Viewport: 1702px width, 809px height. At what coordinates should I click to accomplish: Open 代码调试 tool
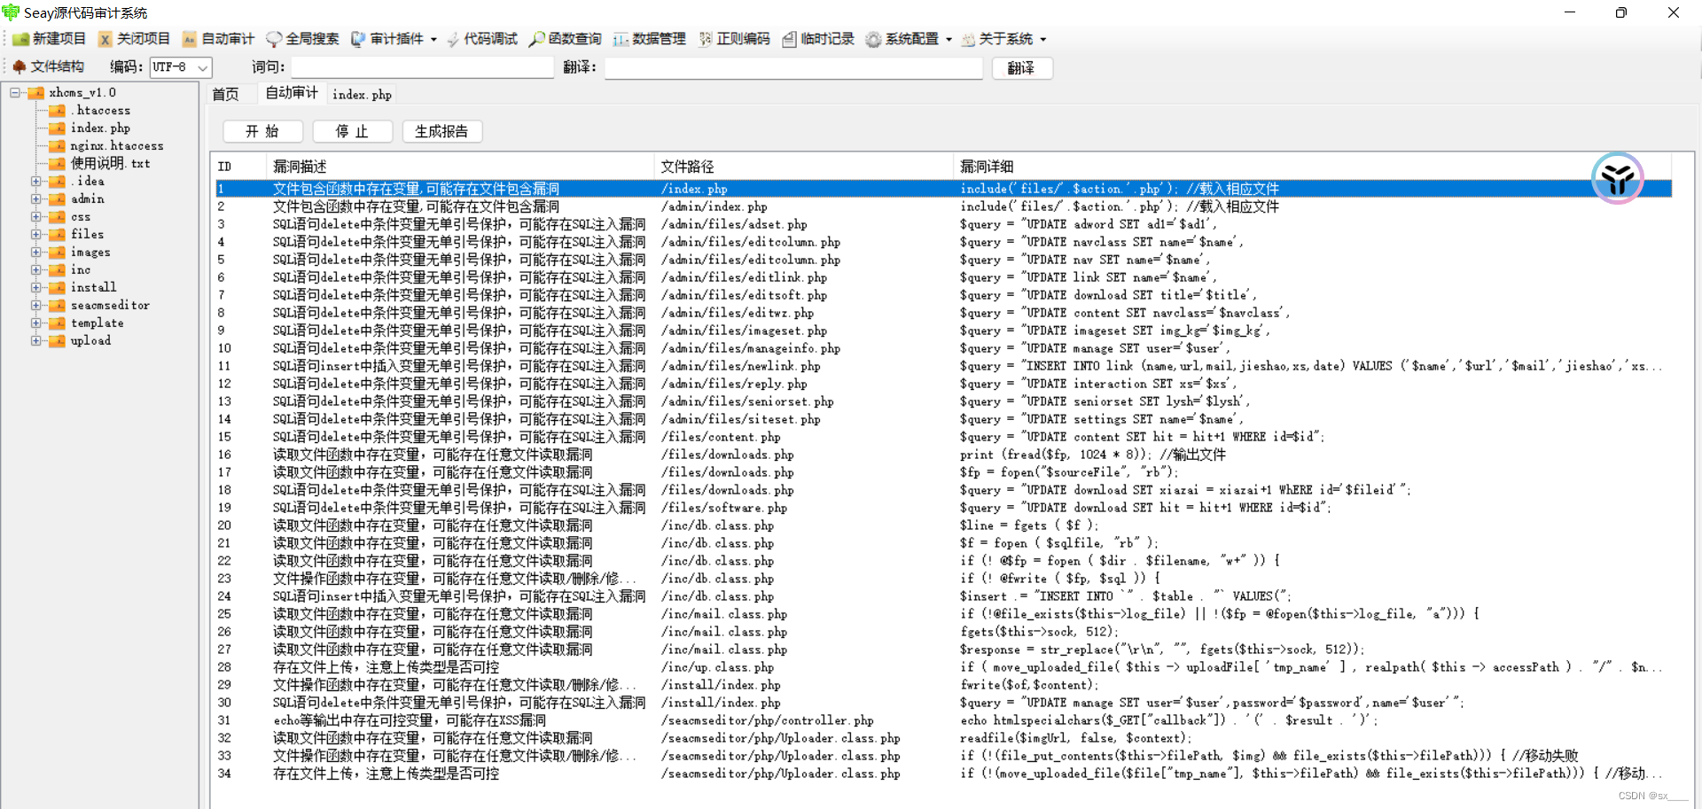click(482, 39)
